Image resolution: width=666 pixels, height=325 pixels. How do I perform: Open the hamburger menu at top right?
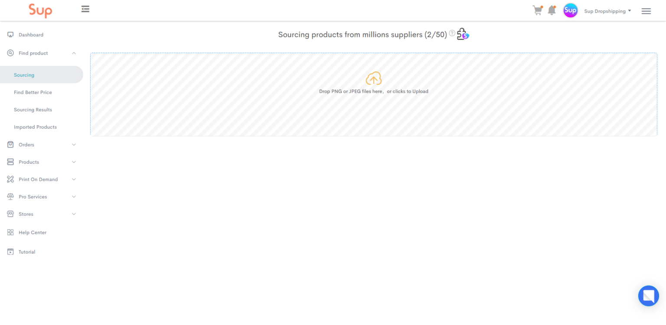click(646, 11)
